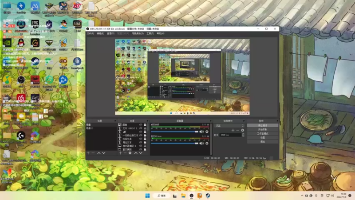Mute Mic/Aux speaker icon
Screen dimensions: 355x200
point(201,143)
